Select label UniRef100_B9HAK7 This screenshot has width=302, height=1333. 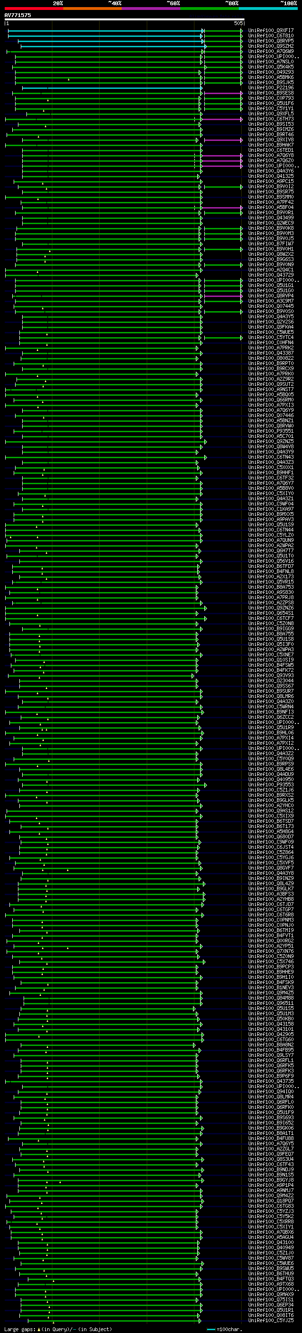click(271, 145)
